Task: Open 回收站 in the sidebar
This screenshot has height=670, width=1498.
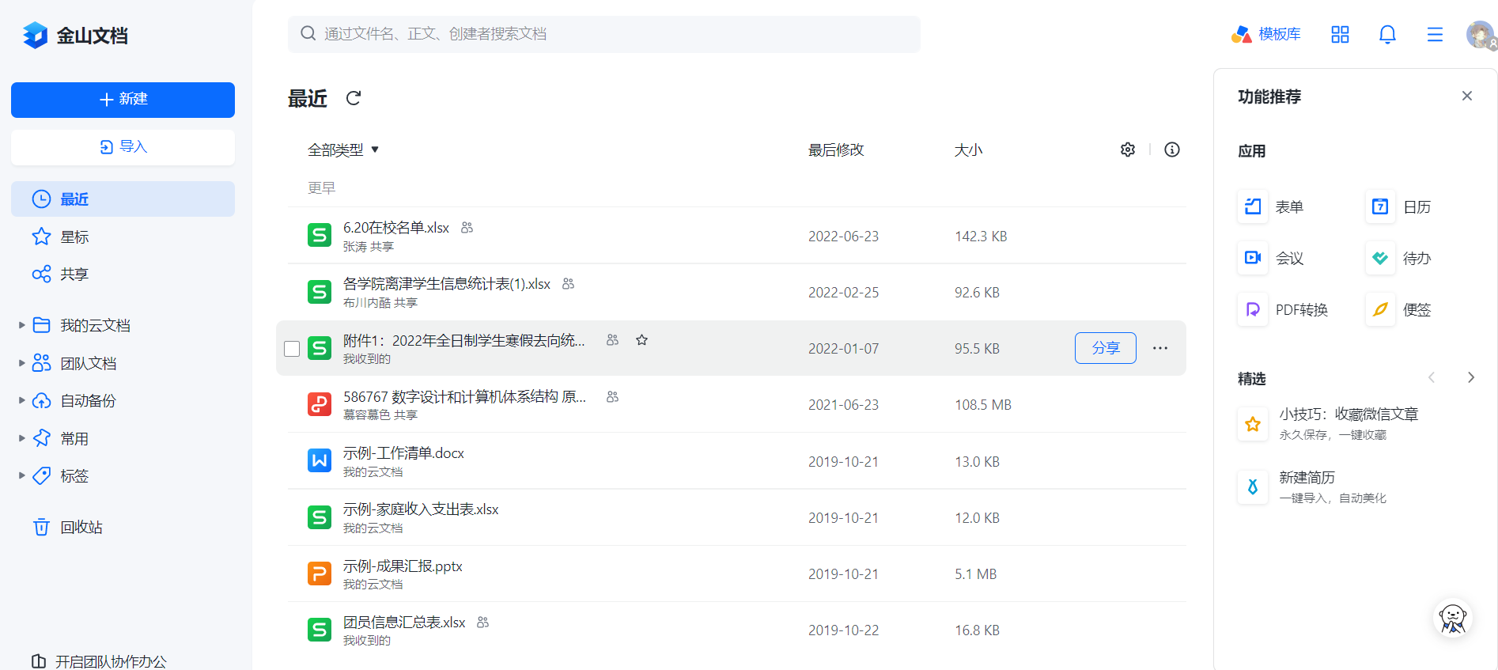Action: [81, 527]
